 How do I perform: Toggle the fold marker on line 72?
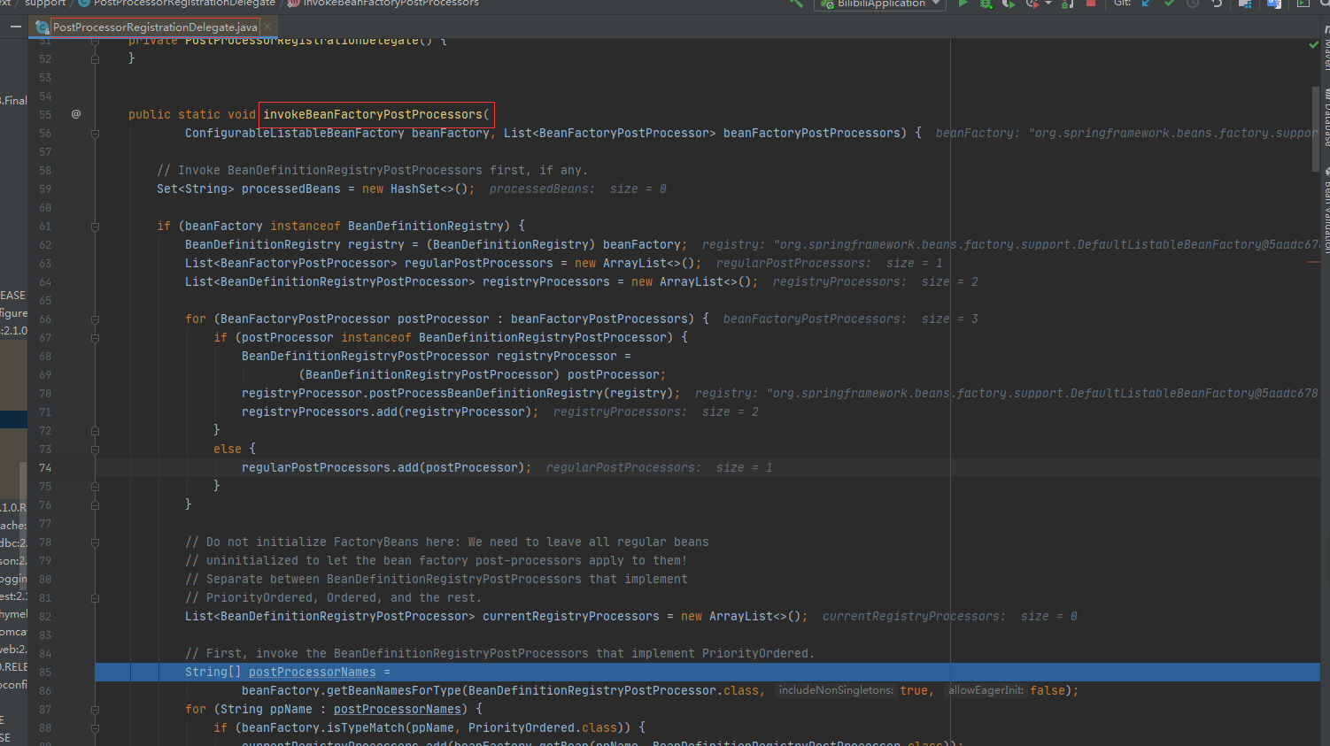pyautogui.click(x=95, y=431)
